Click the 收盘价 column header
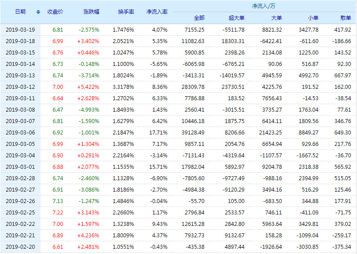Screen dimensions: 357x254 [x=55, y=12]
